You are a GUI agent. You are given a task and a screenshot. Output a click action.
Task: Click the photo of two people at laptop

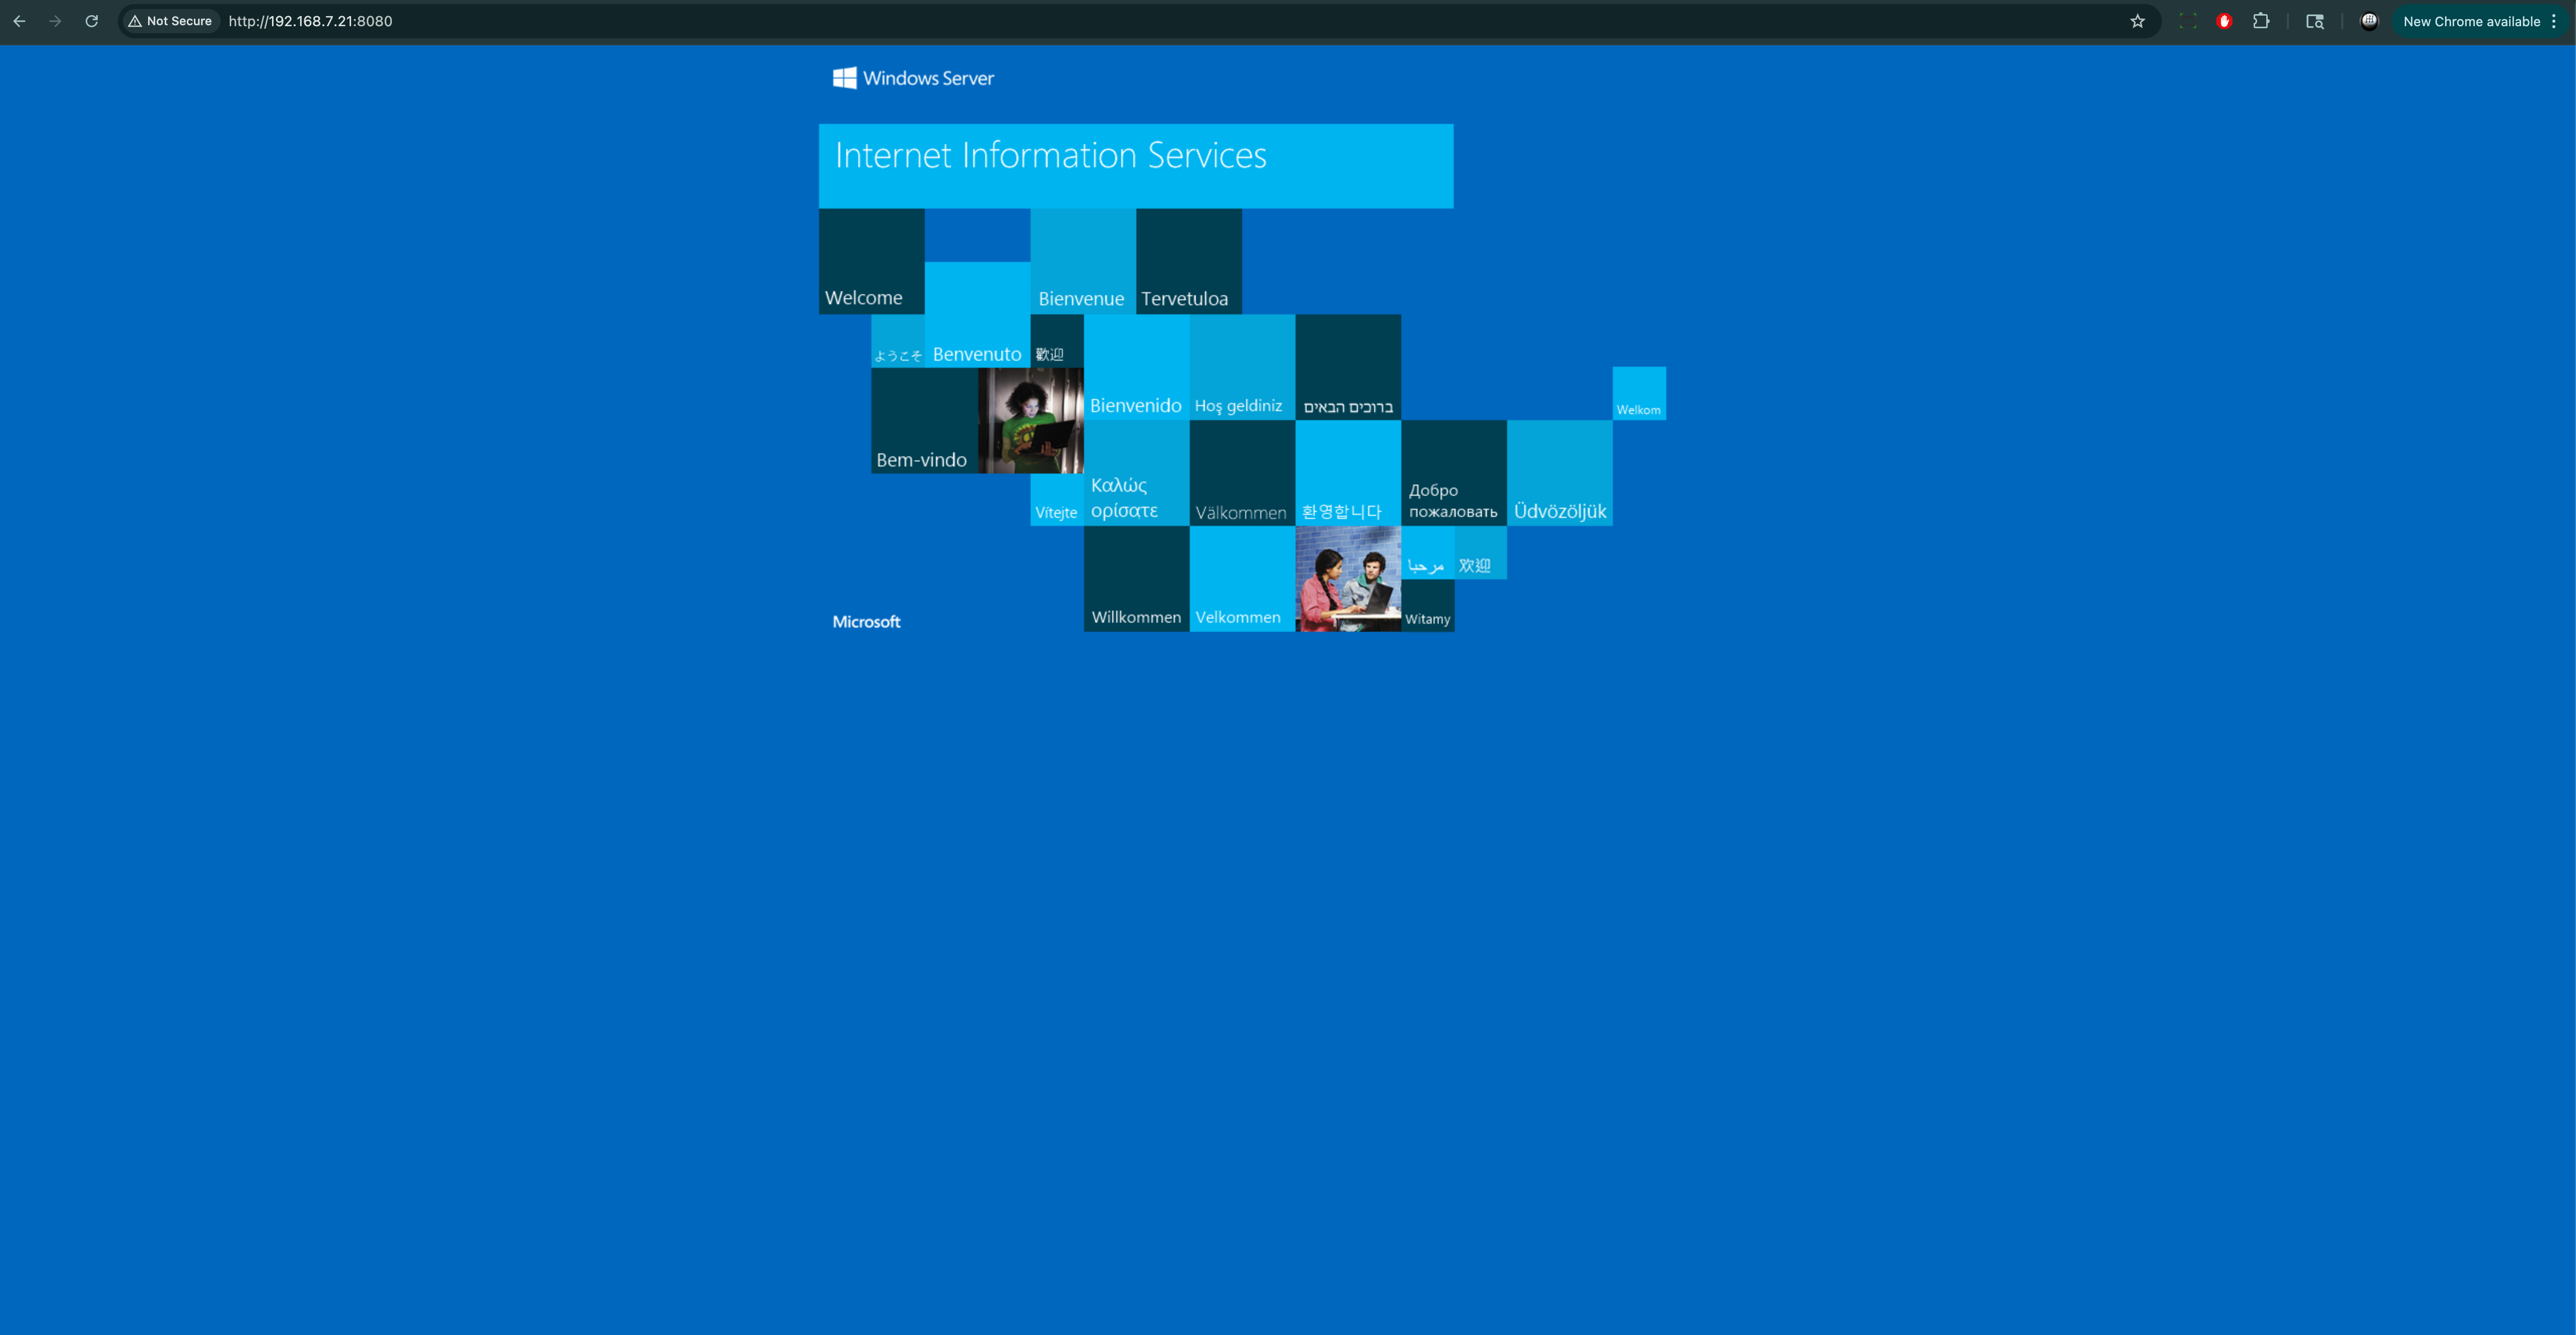pyautogui.click(x=1348, y=579)
